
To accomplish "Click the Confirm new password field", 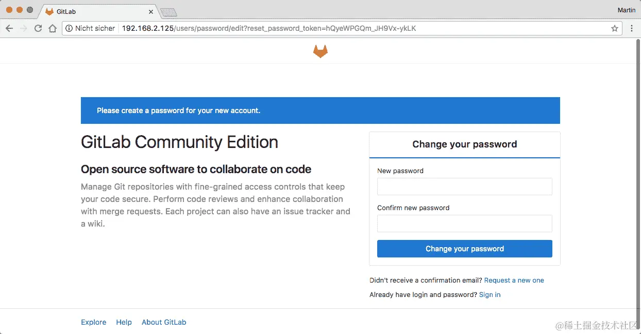I will tap(465, 224).
